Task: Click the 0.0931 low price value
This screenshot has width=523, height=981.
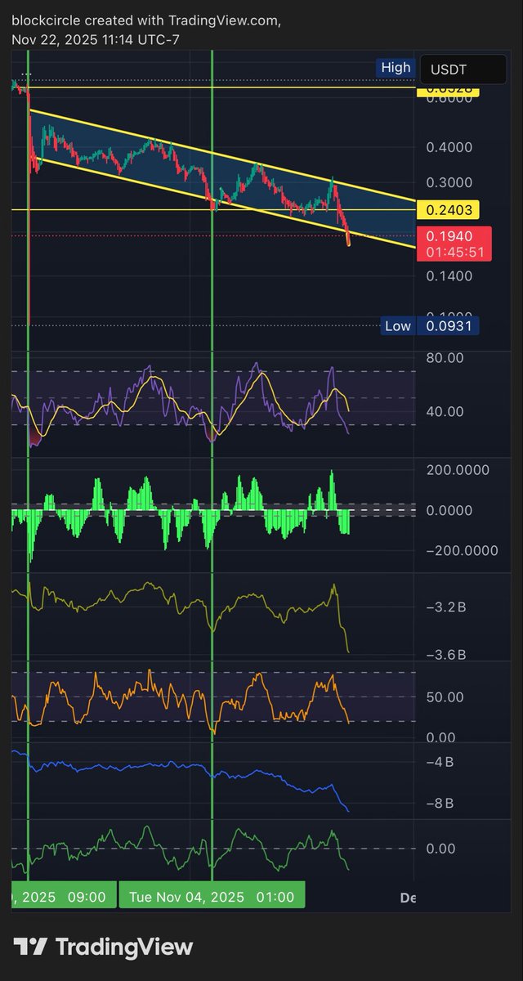Action: (448, 326)
